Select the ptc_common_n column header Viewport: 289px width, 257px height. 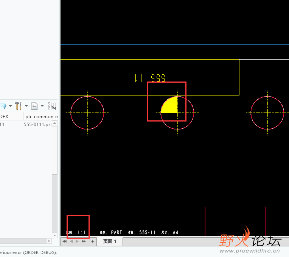pyautogui.click(x=41, y=117)
